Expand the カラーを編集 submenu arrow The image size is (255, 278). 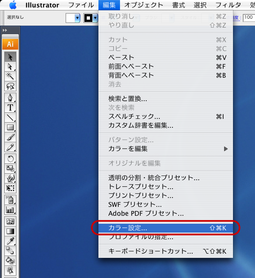225,149
